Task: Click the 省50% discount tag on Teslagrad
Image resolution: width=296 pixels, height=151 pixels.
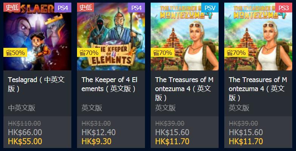Action: pyautogui.click(x=15, y=53)
